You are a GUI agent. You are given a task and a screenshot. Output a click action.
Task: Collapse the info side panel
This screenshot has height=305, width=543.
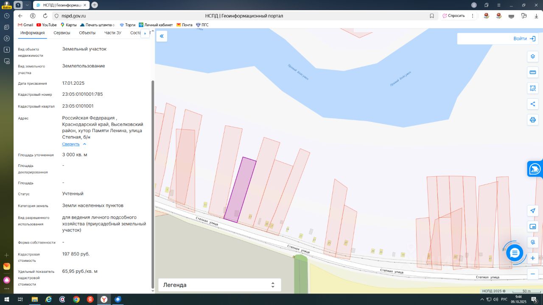click(162, 36)
